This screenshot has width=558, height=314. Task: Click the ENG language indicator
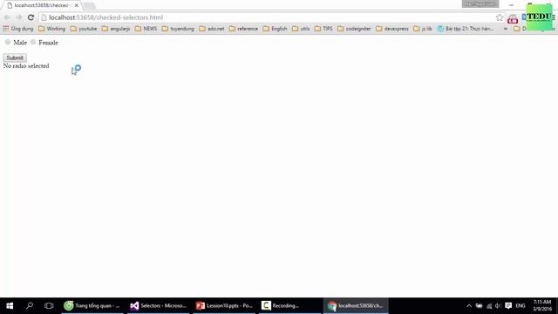point(521,306)
